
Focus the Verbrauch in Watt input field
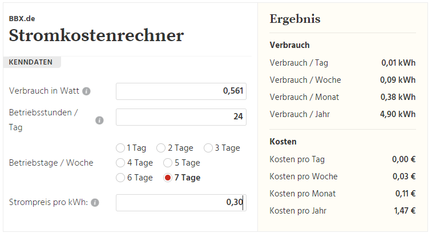pyautogui.click(x=181, y=91)
